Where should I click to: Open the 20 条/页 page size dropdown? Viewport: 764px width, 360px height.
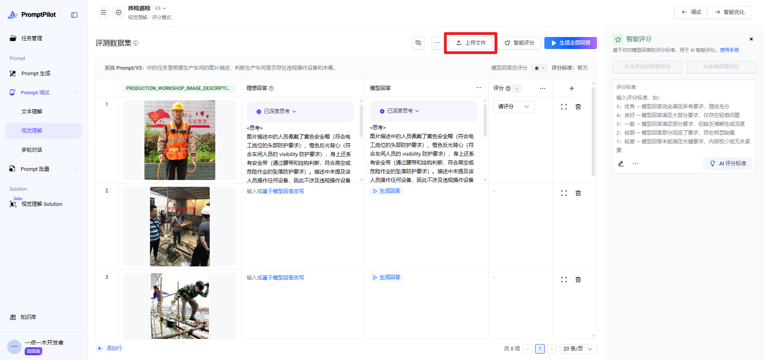tap(578, 349)
